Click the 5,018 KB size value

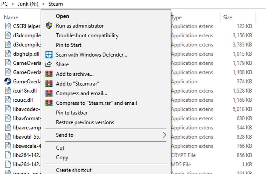tap(242, 109)
